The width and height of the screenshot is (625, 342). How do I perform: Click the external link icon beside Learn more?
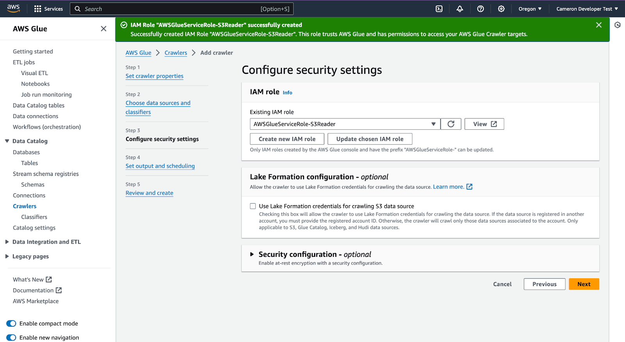click(470, 187)
